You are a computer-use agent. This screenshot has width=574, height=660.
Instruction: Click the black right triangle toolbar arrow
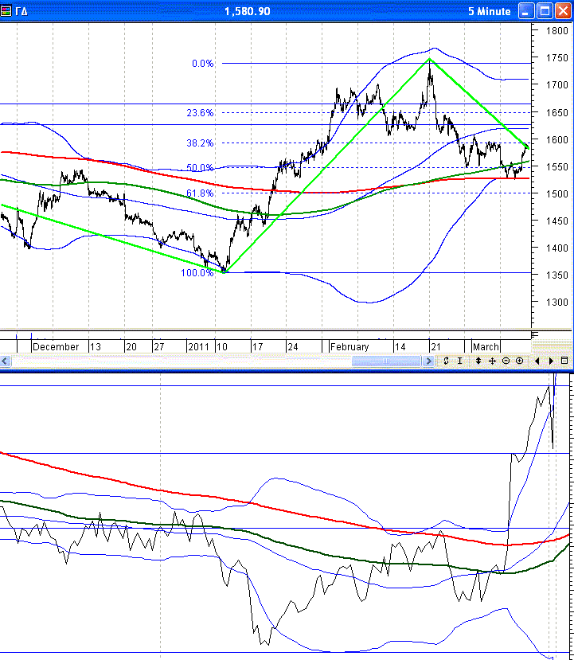click(551, 361)
